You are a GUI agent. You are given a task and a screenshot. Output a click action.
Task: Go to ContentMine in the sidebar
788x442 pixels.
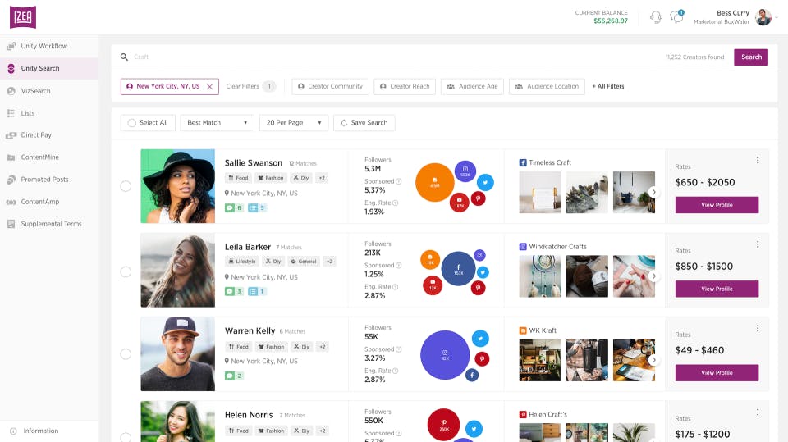click(39, 157)
